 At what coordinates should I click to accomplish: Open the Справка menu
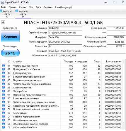(48, 7)
